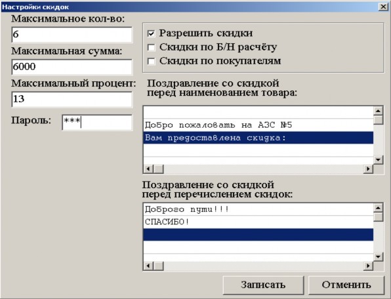Select row 'Вам предоставлена скидка:'
391x299 pixels.
(258, 138)
